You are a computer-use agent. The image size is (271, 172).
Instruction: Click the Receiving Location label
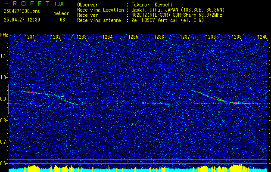pyautogui.click(x=100, y=10)
